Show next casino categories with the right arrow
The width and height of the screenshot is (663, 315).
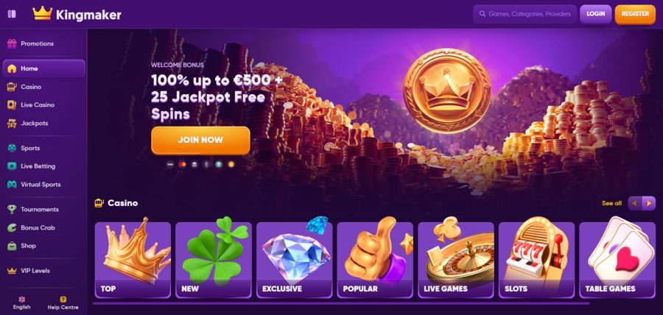(x=648, y=204)
